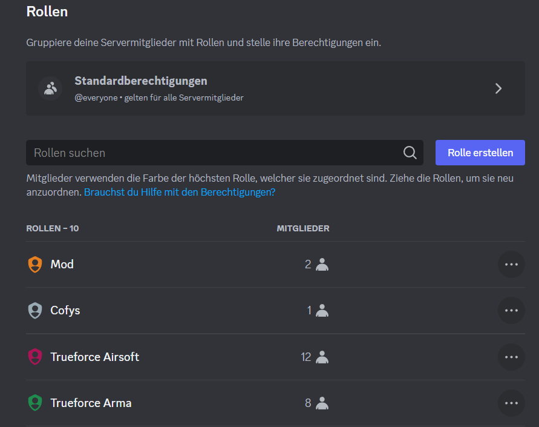Select the Trueforce Airsoft role name

[94, 357]
